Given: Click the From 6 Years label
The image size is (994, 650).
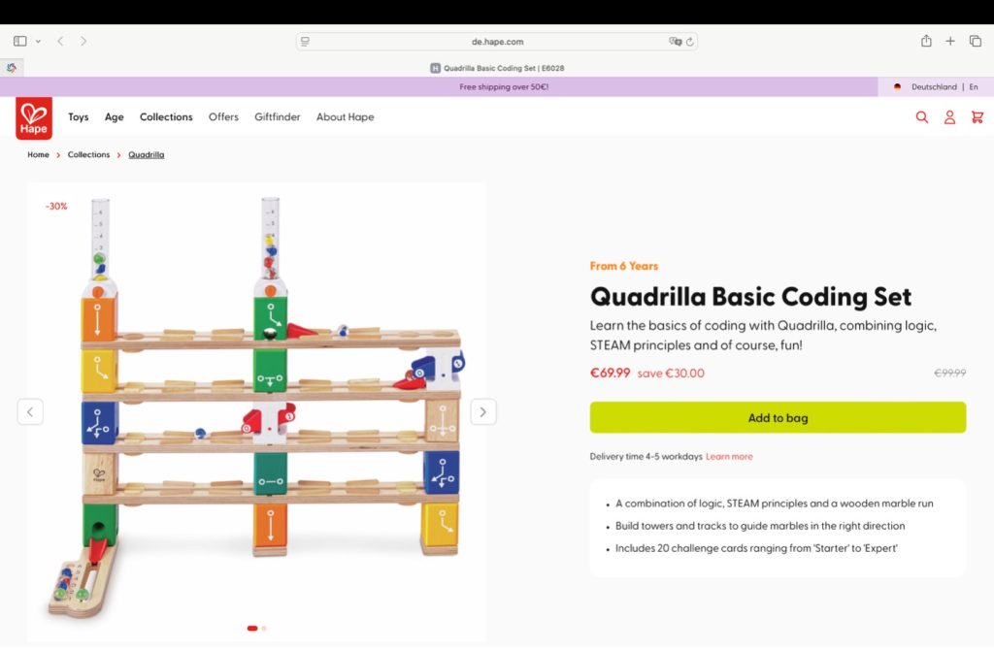Looking at the screenshot, I should point(624,266).
